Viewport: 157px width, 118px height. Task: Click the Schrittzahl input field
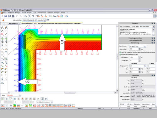[x=134, y=60]
